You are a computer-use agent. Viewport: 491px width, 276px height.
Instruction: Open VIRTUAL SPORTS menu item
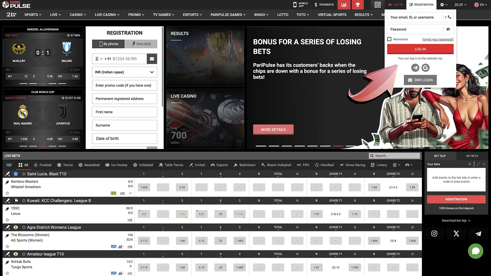tap(332, 15)
